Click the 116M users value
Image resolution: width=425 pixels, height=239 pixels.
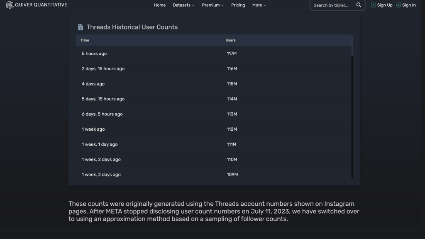point(232,69)
